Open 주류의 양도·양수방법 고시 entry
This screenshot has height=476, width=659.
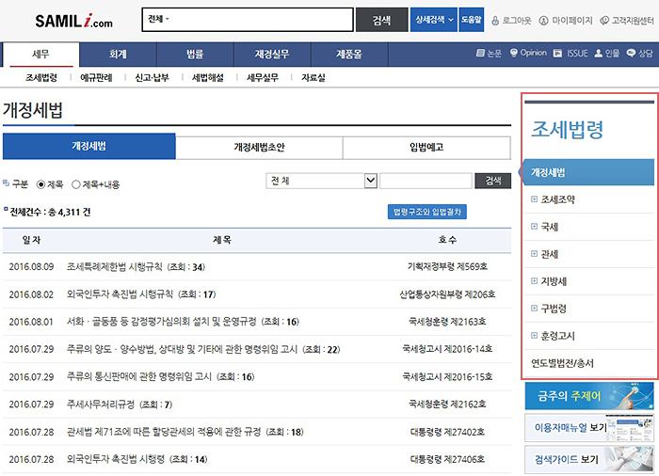(x=182, y=349)
